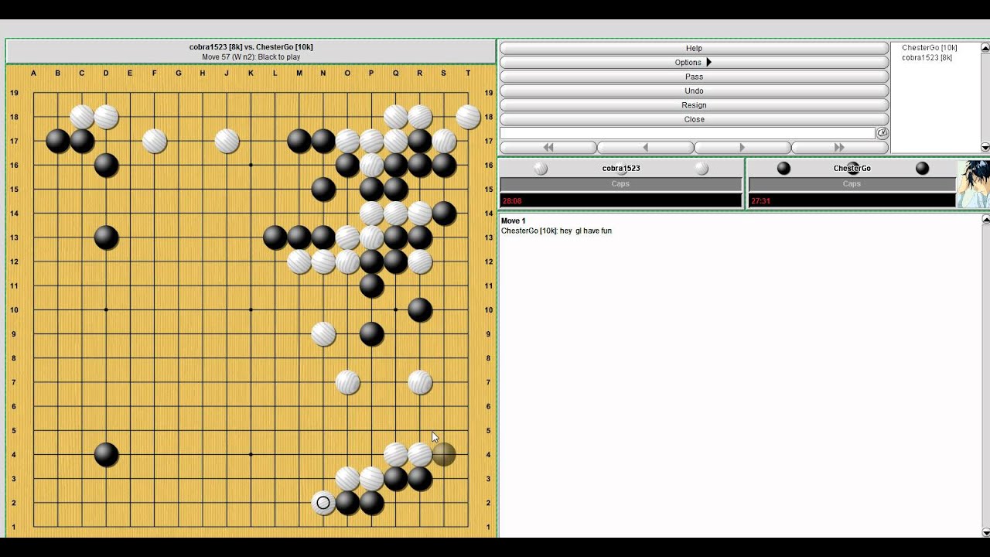
Task: Click the game title 'cobra1523 [8k] vs. ChesterGo [10k]'
Action: tap(251, 47)
